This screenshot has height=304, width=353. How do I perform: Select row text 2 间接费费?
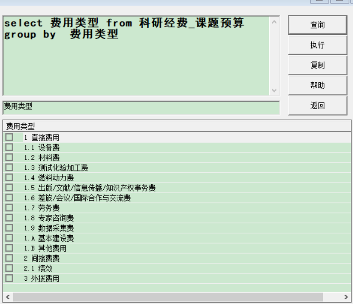(x=42, y=258)
